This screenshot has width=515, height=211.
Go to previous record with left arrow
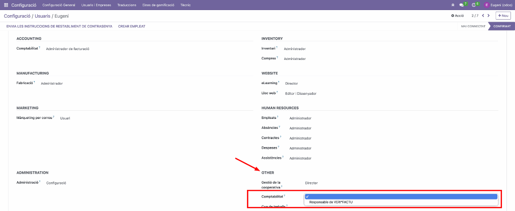483,16
